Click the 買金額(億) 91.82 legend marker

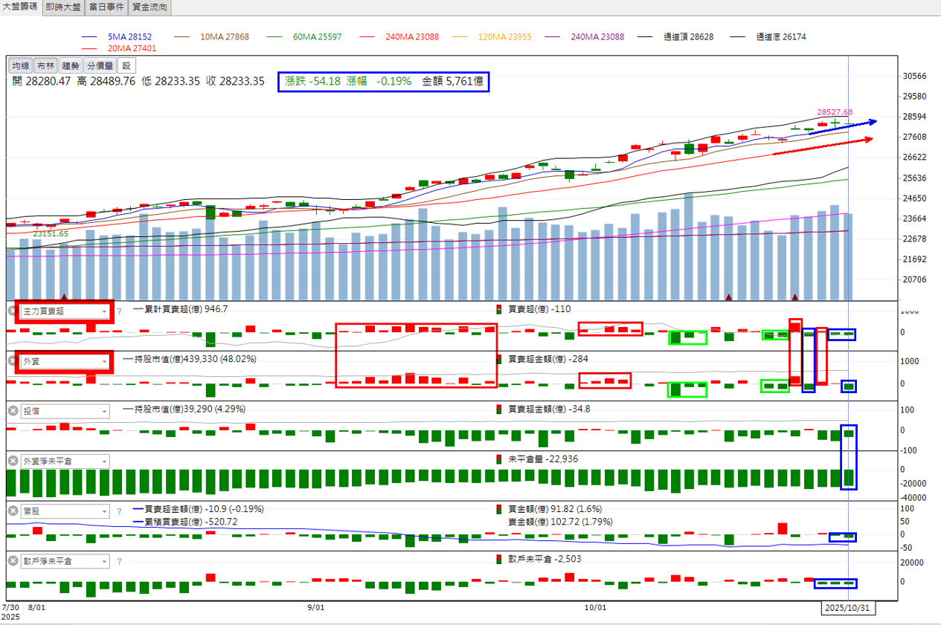pyautogui.click(x=498, y=509)
